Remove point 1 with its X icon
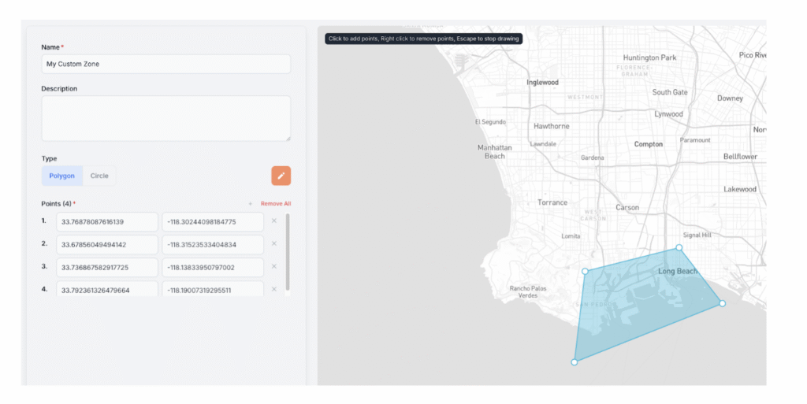This screenshot has width=807, height=404. (274, 221)
